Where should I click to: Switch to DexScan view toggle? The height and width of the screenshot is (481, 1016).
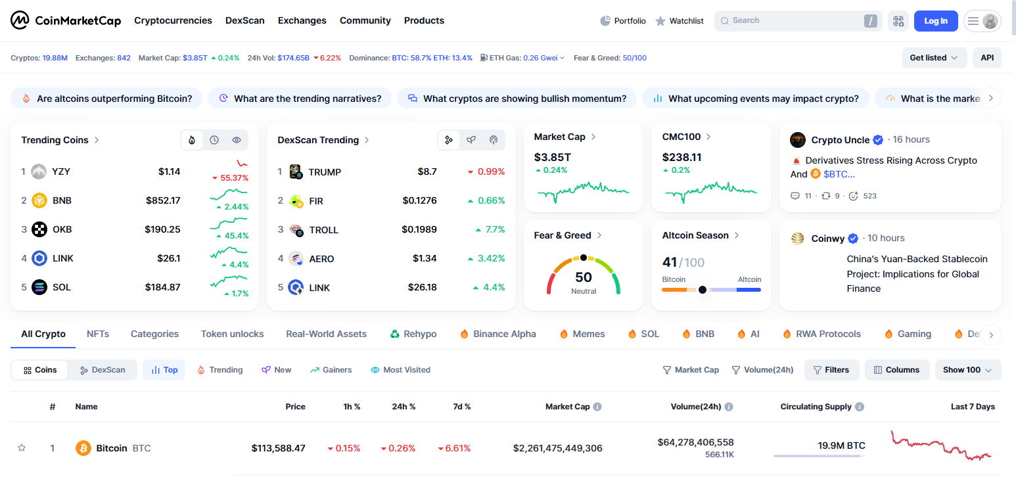tap(103, 370)
